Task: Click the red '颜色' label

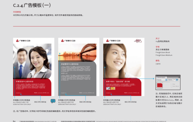Action: pos(157,61)
